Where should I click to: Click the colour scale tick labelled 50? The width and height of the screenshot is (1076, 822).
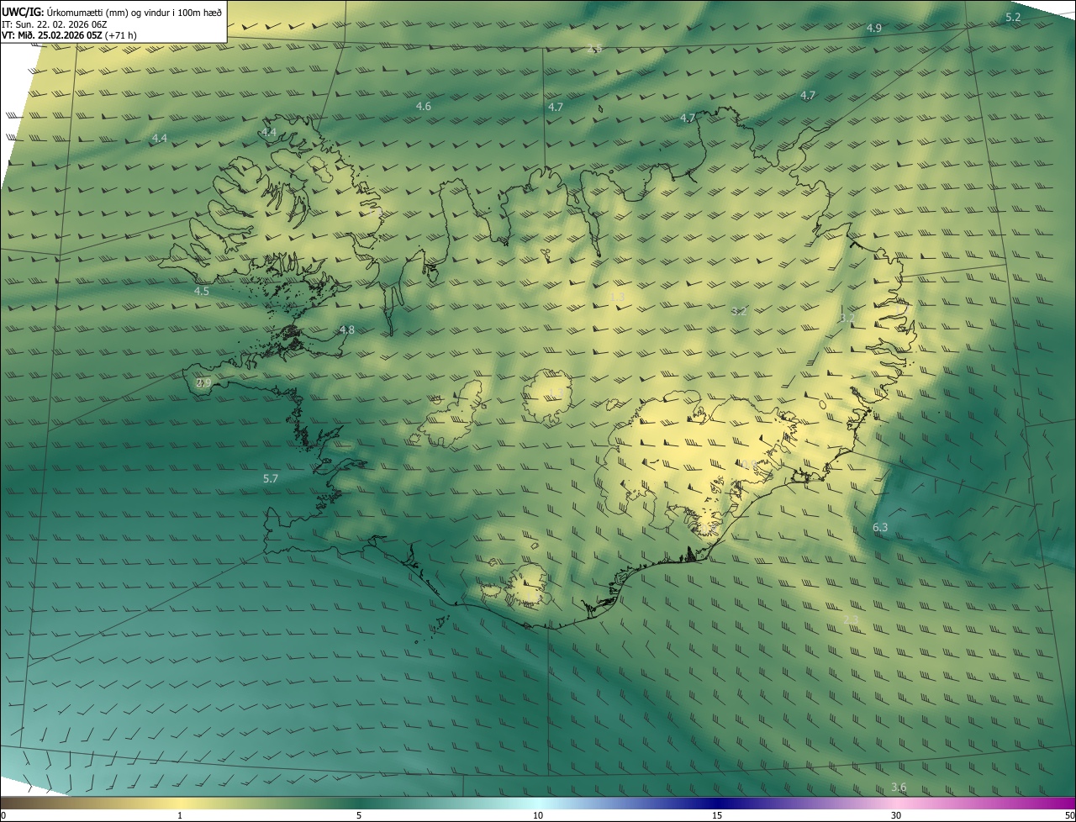click(1069, 815)
